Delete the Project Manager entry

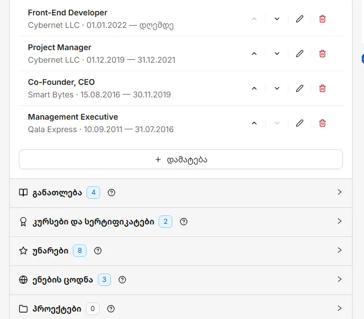[322, 54]
